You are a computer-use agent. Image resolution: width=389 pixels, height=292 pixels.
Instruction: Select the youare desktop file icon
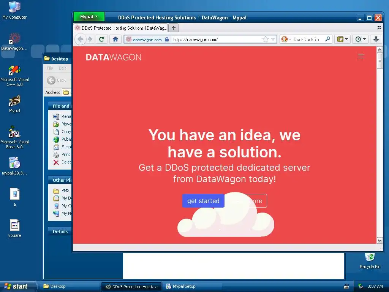tap(14, 229)
